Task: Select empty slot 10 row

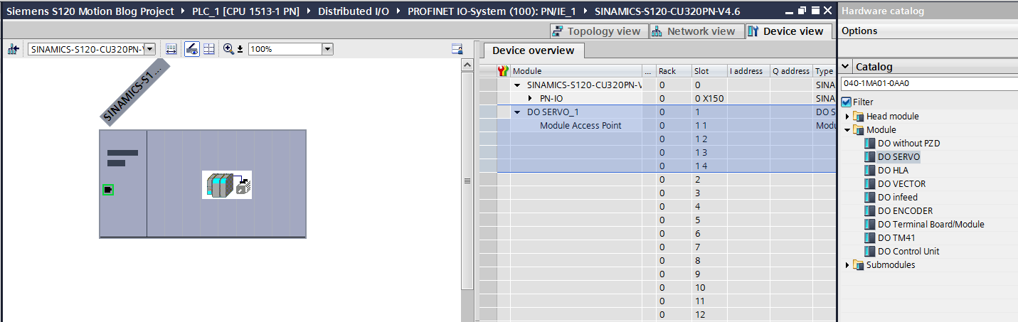Action: click(666, 287)
